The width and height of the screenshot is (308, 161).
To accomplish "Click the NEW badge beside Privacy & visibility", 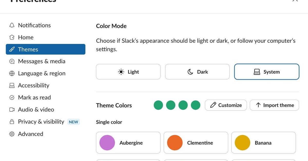I will coord(73,122).
